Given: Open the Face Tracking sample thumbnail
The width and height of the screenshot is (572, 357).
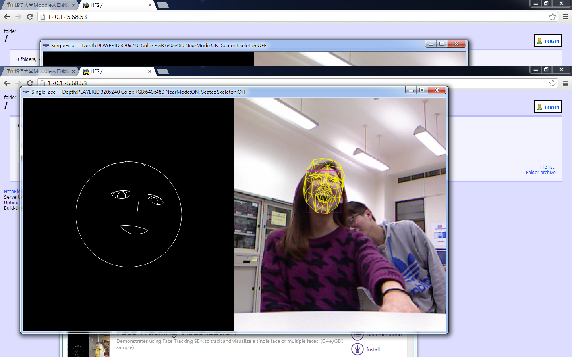Looking at the screenshot, I should click(89, 345).
